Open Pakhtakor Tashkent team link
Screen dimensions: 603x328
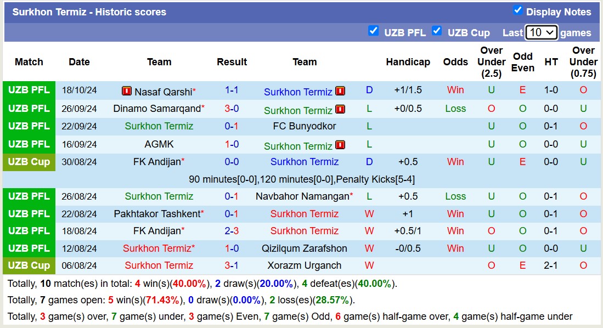click(157, 214)
